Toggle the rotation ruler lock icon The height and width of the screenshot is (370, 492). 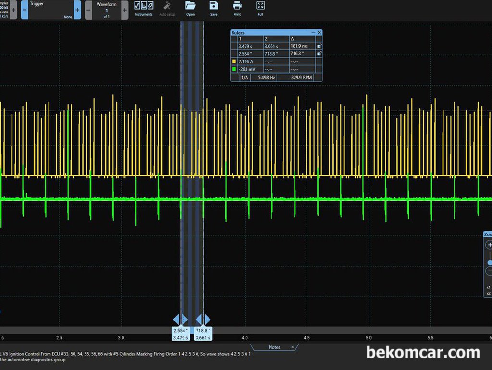click(319, 54)
